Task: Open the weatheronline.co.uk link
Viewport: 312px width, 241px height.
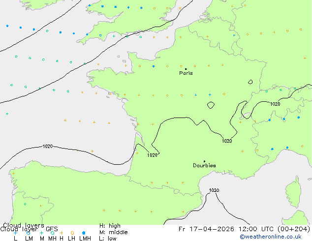Action: tap(270, 237)
